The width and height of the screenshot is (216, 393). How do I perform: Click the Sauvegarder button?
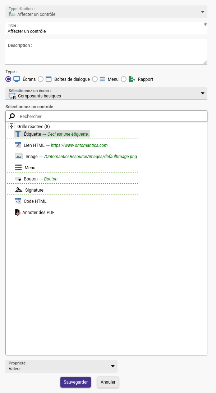76,382
